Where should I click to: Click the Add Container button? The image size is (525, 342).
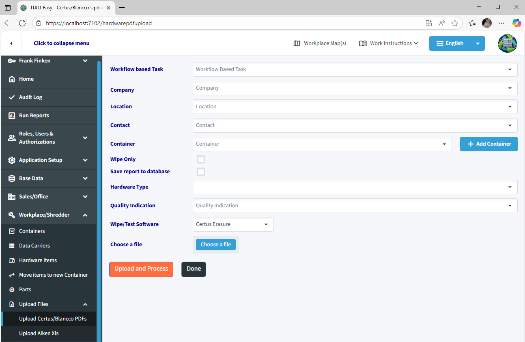[489, 144]
